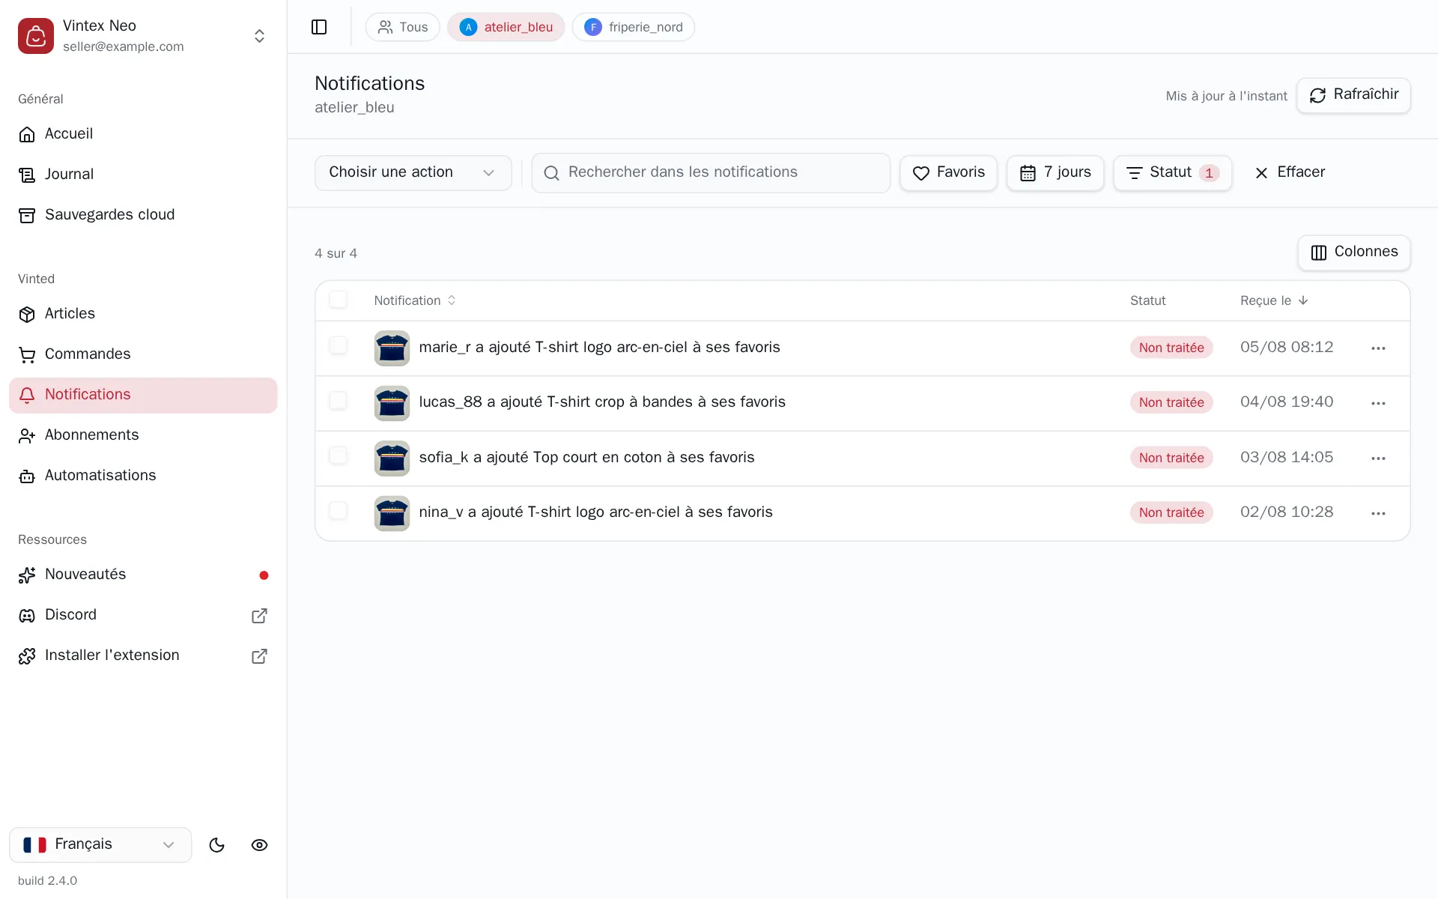Open Abonnements in the sidebar

coord(143,435)
